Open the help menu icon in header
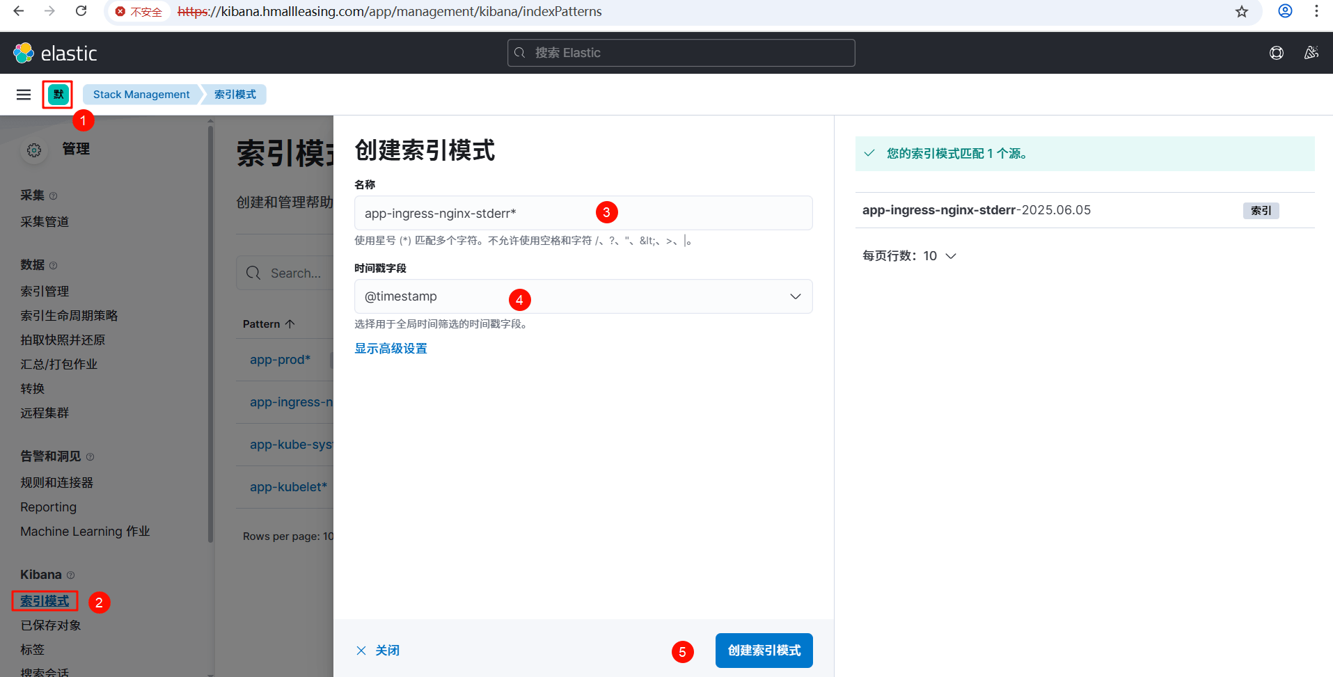The height and width of the screenshot is (677, 1333). (1276, 53)
